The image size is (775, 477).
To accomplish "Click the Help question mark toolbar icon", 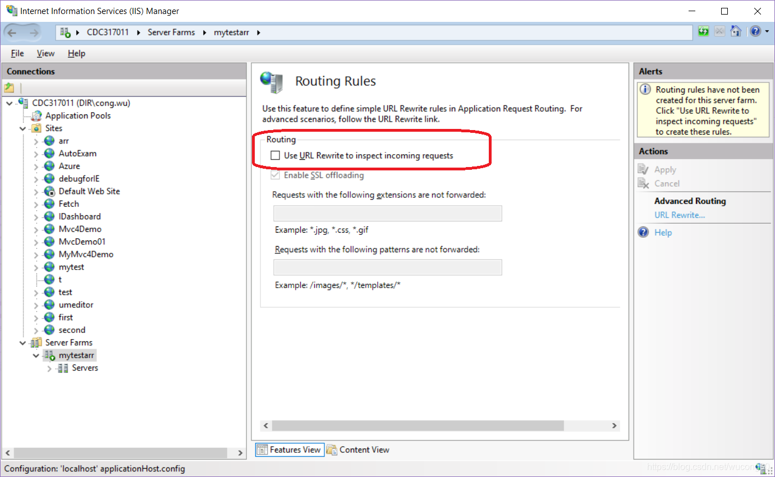I will tap(755, 31).
